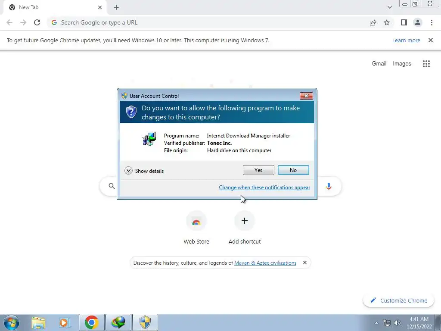Click UAC shield taskbar button

click(145, 322)
